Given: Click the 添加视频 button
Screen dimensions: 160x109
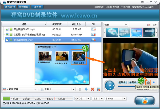Looking at the screenshot, I should (x=10, y=7).
